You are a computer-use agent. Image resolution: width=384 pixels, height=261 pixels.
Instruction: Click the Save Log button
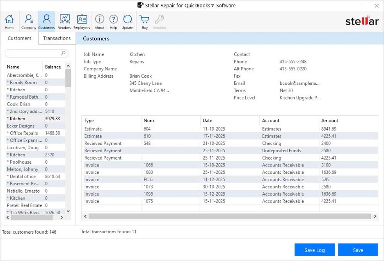(314, 250)
